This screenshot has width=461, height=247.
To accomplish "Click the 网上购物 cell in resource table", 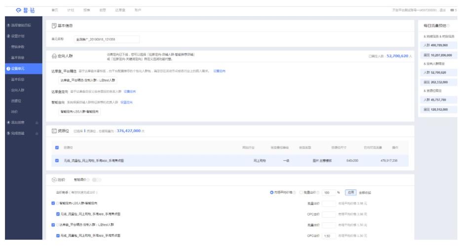I will (x=260, y=161).
